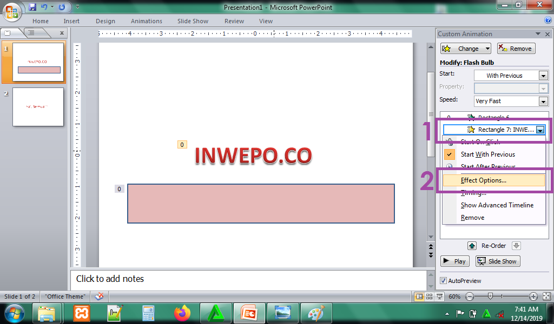Open the Start dropdown showing With Previous

543,76
